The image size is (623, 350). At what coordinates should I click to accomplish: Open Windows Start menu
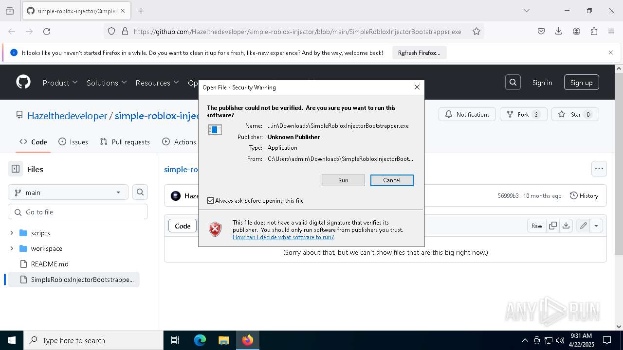(x=12, y=340)
